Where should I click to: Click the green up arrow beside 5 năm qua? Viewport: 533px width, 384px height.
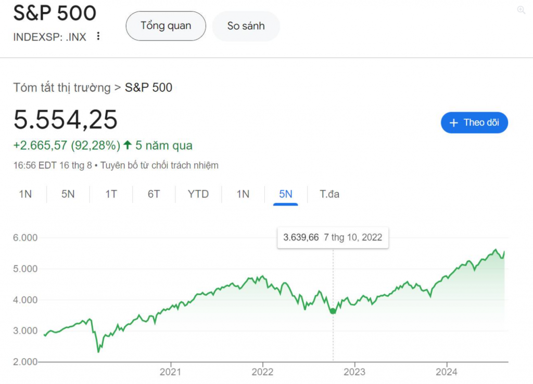(128, 145)
